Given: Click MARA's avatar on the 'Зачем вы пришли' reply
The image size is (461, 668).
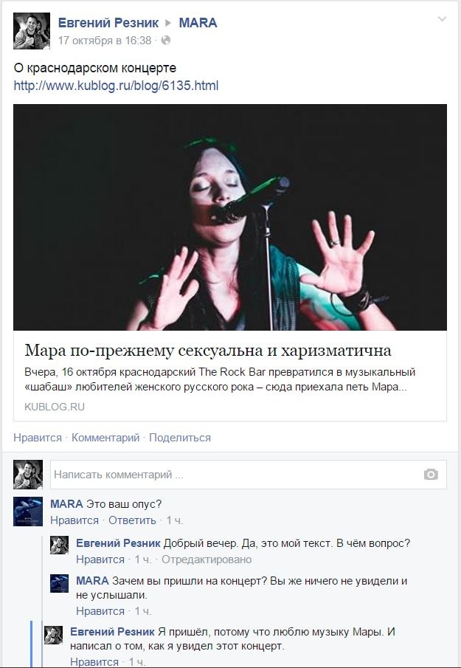Looking at the screenshot, I should tap(59, 583).
